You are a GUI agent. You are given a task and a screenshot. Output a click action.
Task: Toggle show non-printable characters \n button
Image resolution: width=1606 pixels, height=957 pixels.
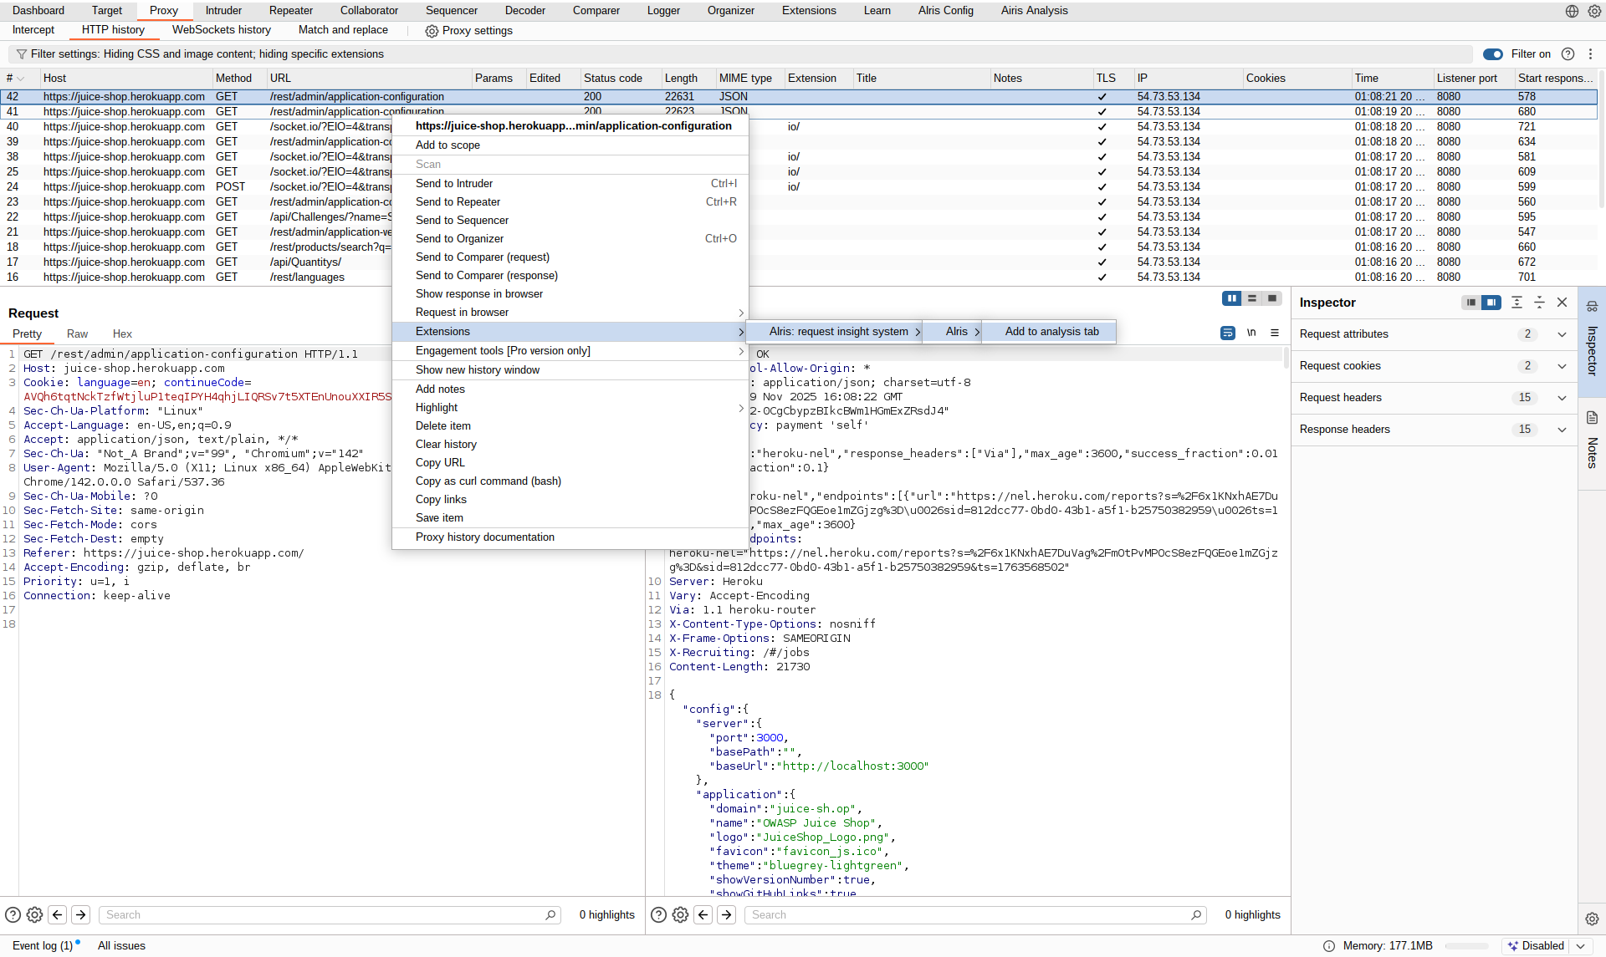coord(1251,333)
